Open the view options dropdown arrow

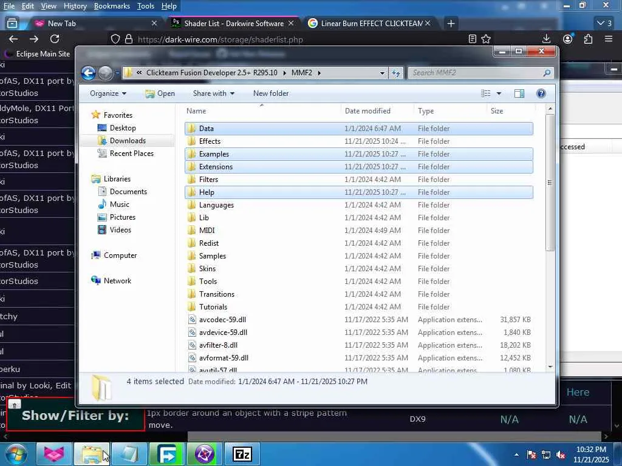[x=499, y=93]
